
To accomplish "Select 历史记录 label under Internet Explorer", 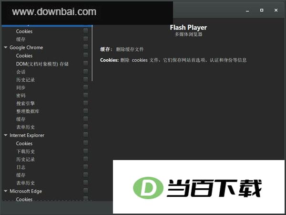I will pyautogui.click(x=25, y=159).
